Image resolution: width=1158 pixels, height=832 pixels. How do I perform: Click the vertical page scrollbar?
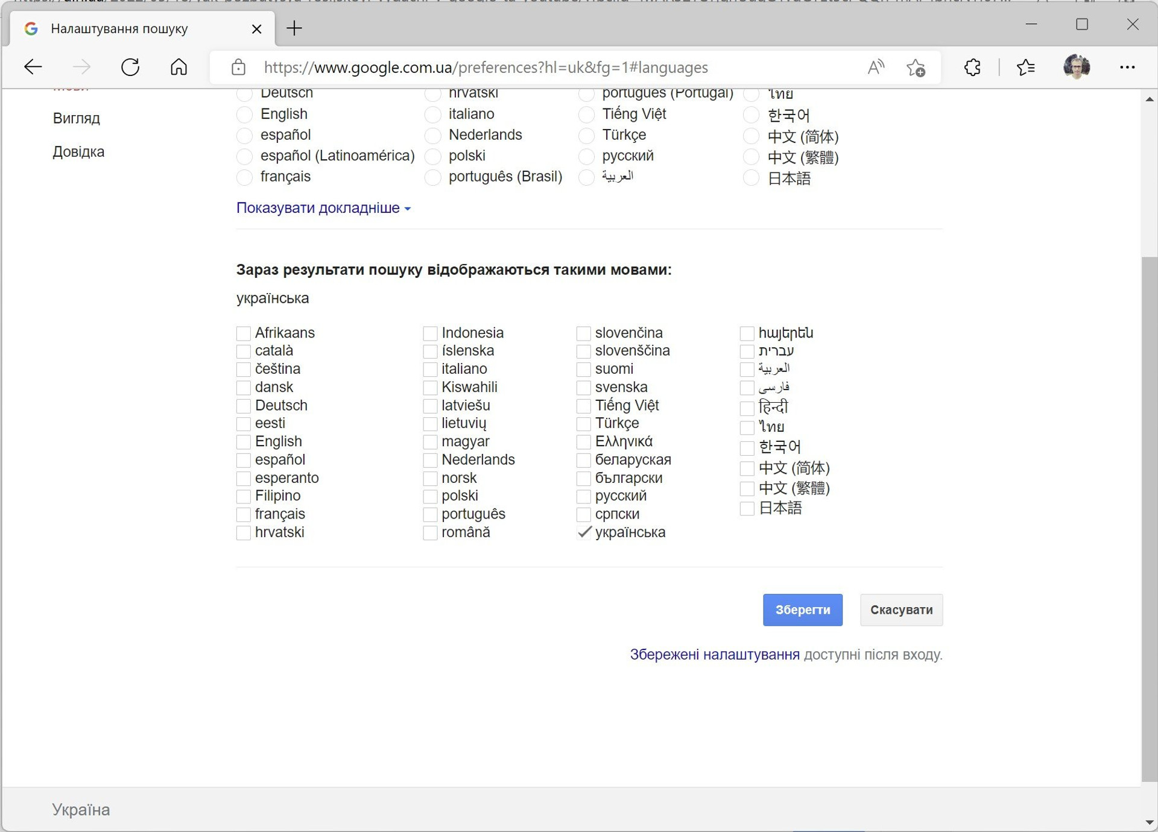tap(1149, 518)
